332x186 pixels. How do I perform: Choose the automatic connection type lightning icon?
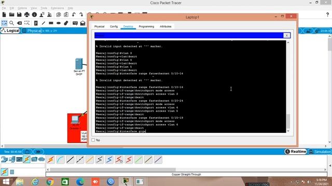click(x=51, y=160)
